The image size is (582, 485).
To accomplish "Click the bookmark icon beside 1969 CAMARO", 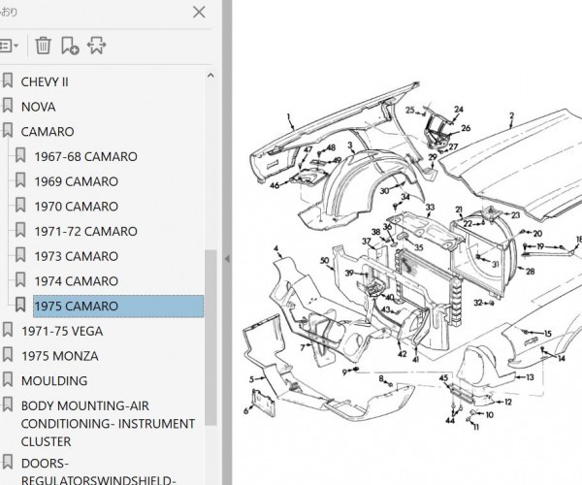I will coord(20,180).
